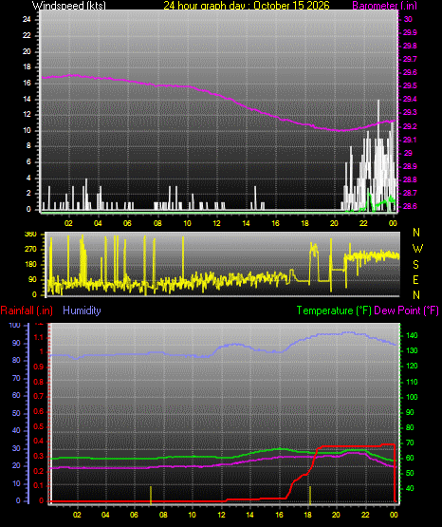Click the "28.6" barometer axis value

pos(410,206)
